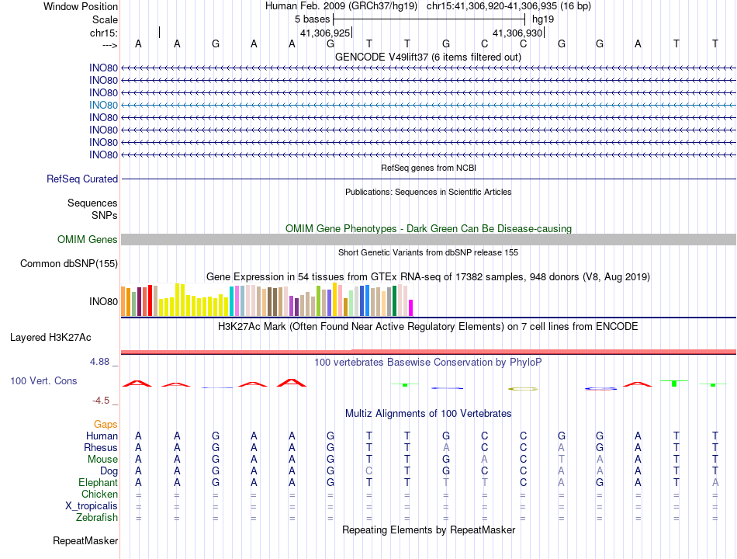The width and height of the screenshot is (737, 559).
Task: Click the Rhesus alignment row label
Action: (101, 447)
